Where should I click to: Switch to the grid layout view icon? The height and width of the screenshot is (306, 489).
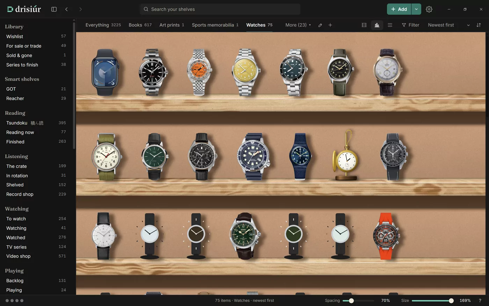[364, 25]
